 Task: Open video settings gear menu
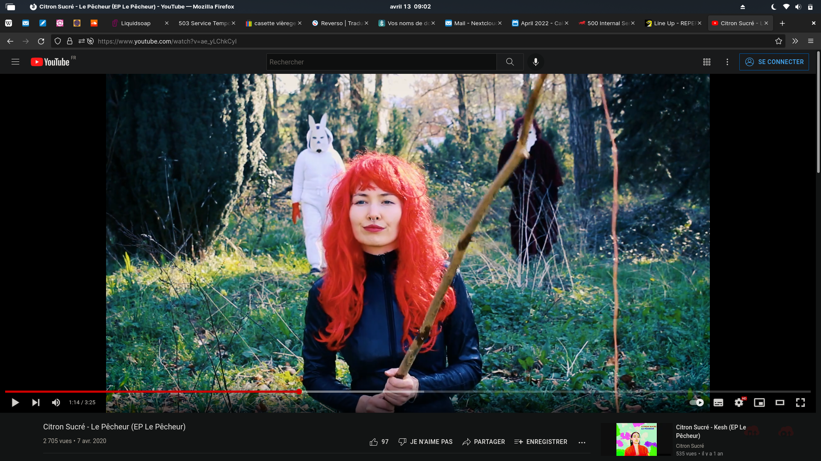tap(739, 403)
